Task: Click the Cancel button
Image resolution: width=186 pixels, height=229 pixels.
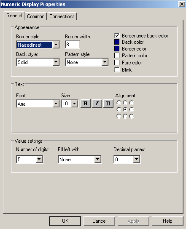Action: 100,221
